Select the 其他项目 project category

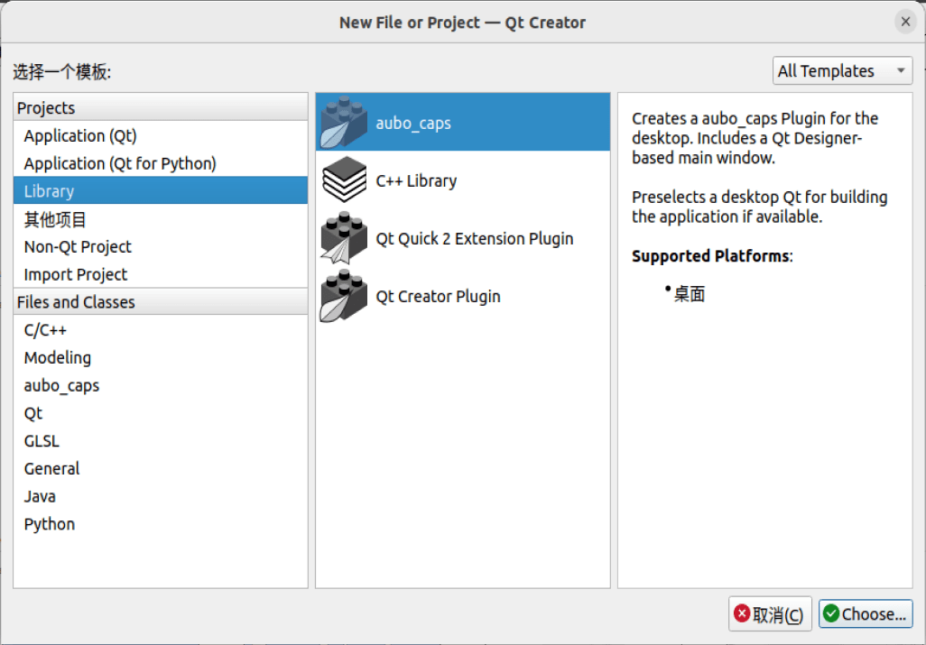tap(161, 219)
